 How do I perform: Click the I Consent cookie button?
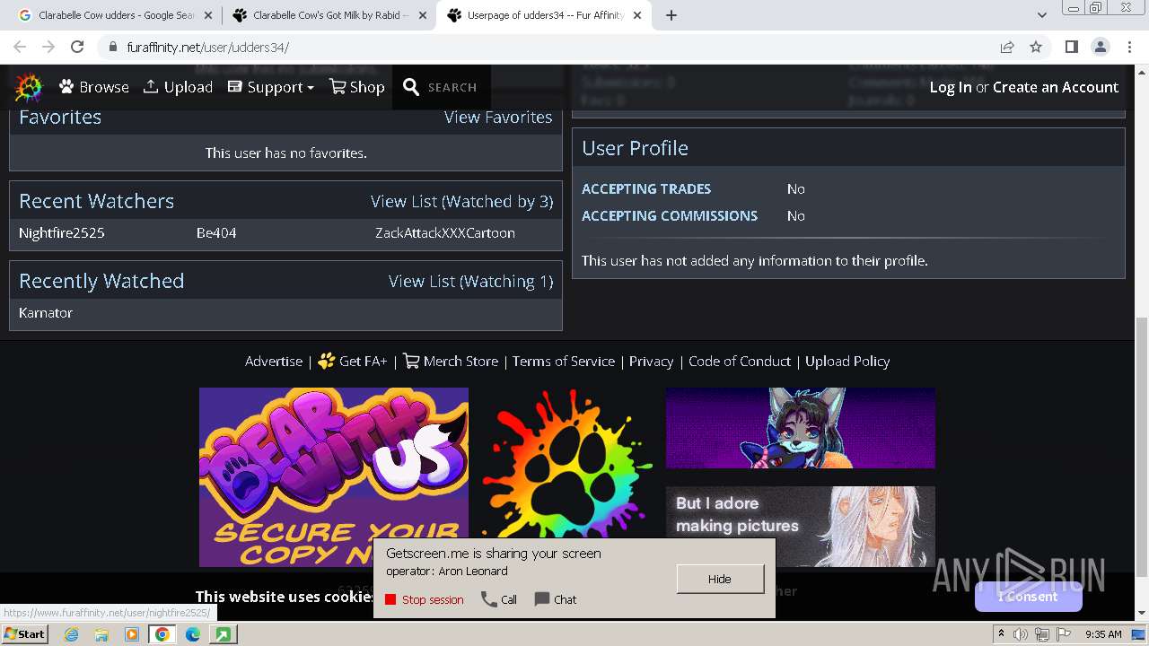pyautogui.click(x=1028, y=597)
